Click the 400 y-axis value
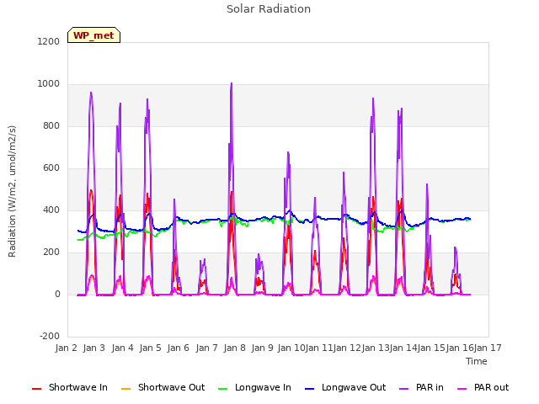Viewport: 539px width, 404px height. coord(51,210)
